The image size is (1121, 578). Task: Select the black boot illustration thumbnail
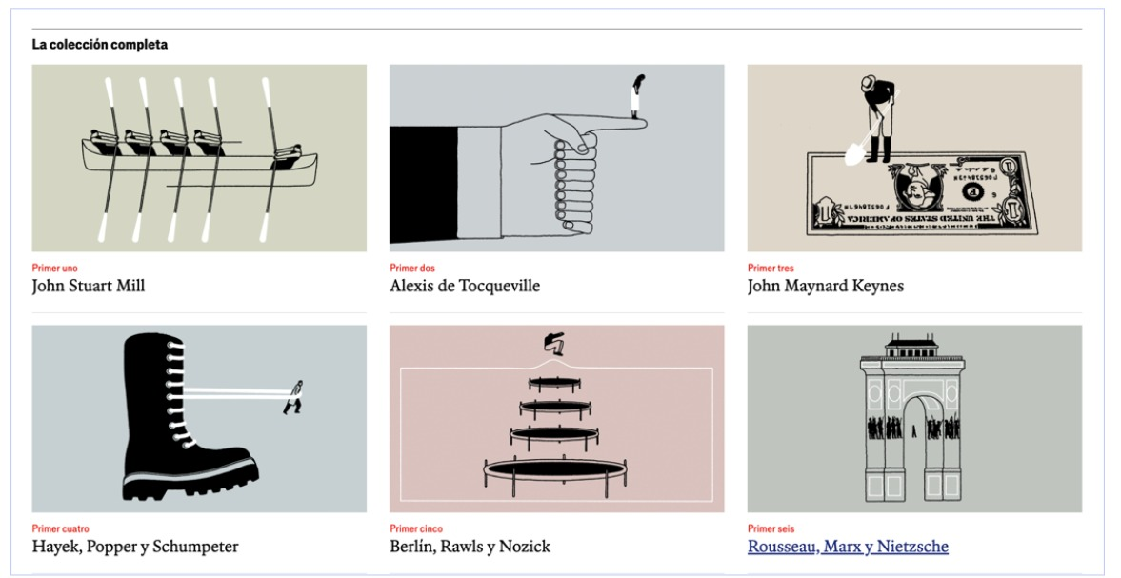pyautogui.click(x=199, y=419)
